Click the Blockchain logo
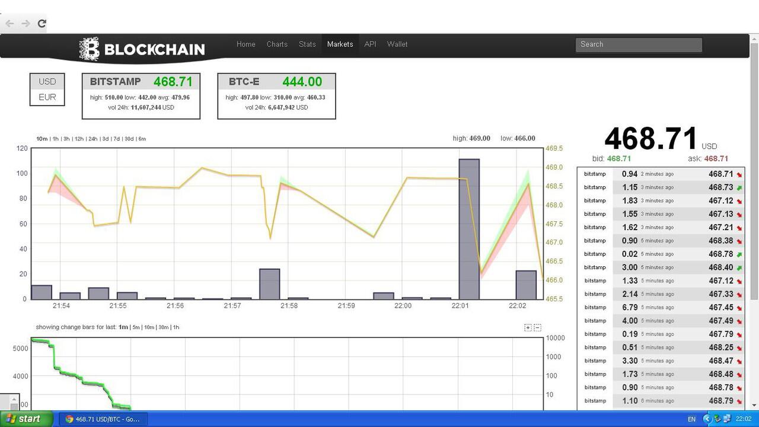This screenshot has width=759, height=427. (142, 49)
